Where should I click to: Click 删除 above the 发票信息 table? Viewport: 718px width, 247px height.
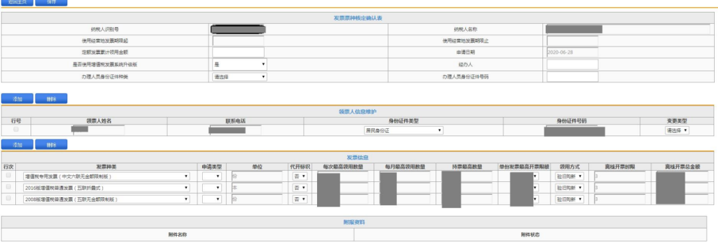(51, 145)
